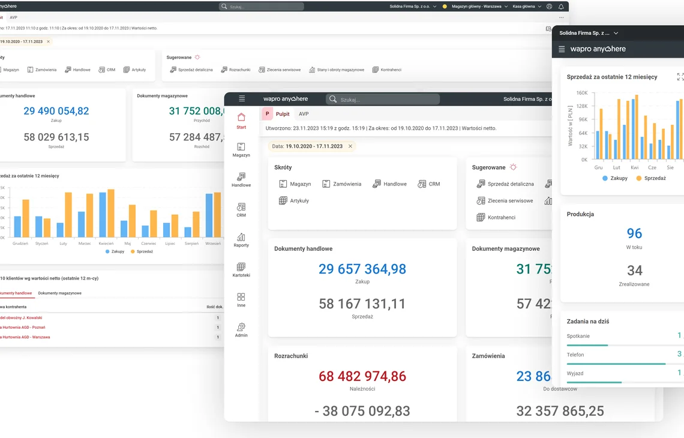Screen dimensions: 684x438
Task: Expand Kasa główna dropdown in top bar
Action: pyautogui.click(x=527, y=7)
